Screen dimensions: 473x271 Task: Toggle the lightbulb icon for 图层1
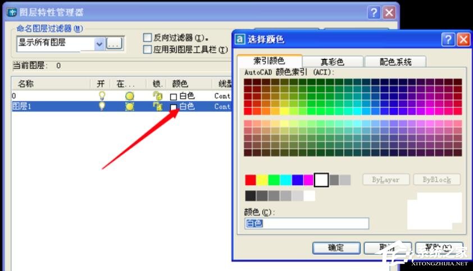pos(102,106)
